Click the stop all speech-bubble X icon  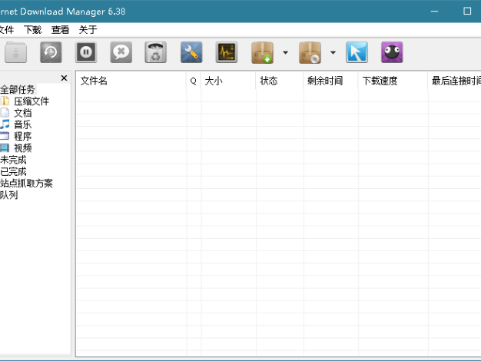click(x=121, y=52)
